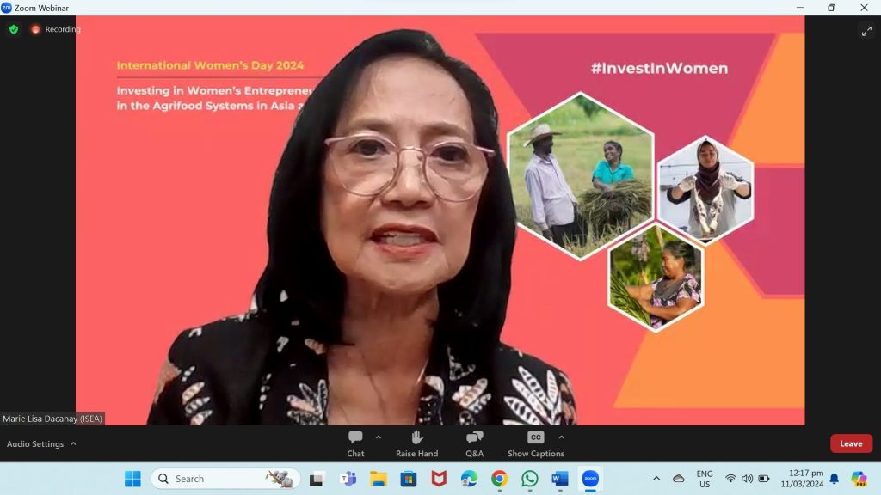This screenshot has height=495, width=881.
Task: Open the Q&A window
Action: (x=474, y=443)
